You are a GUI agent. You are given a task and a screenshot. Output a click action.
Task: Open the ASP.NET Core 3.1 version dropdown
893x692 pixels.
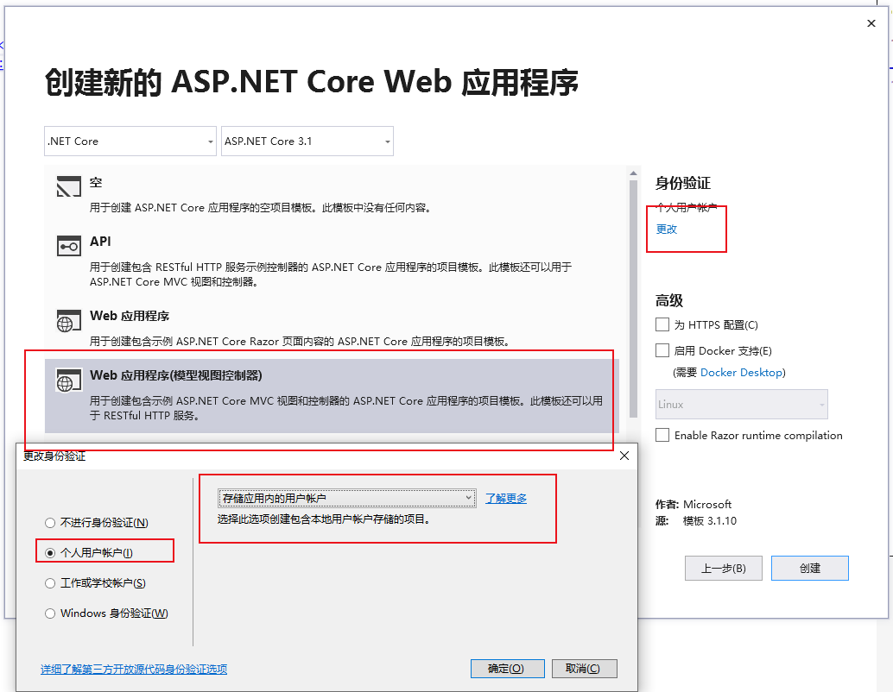click(307, 142)
